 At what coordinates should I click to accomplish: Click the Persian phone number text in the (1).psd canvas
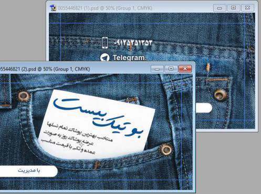pyautogui.click(x=133, y=43)
